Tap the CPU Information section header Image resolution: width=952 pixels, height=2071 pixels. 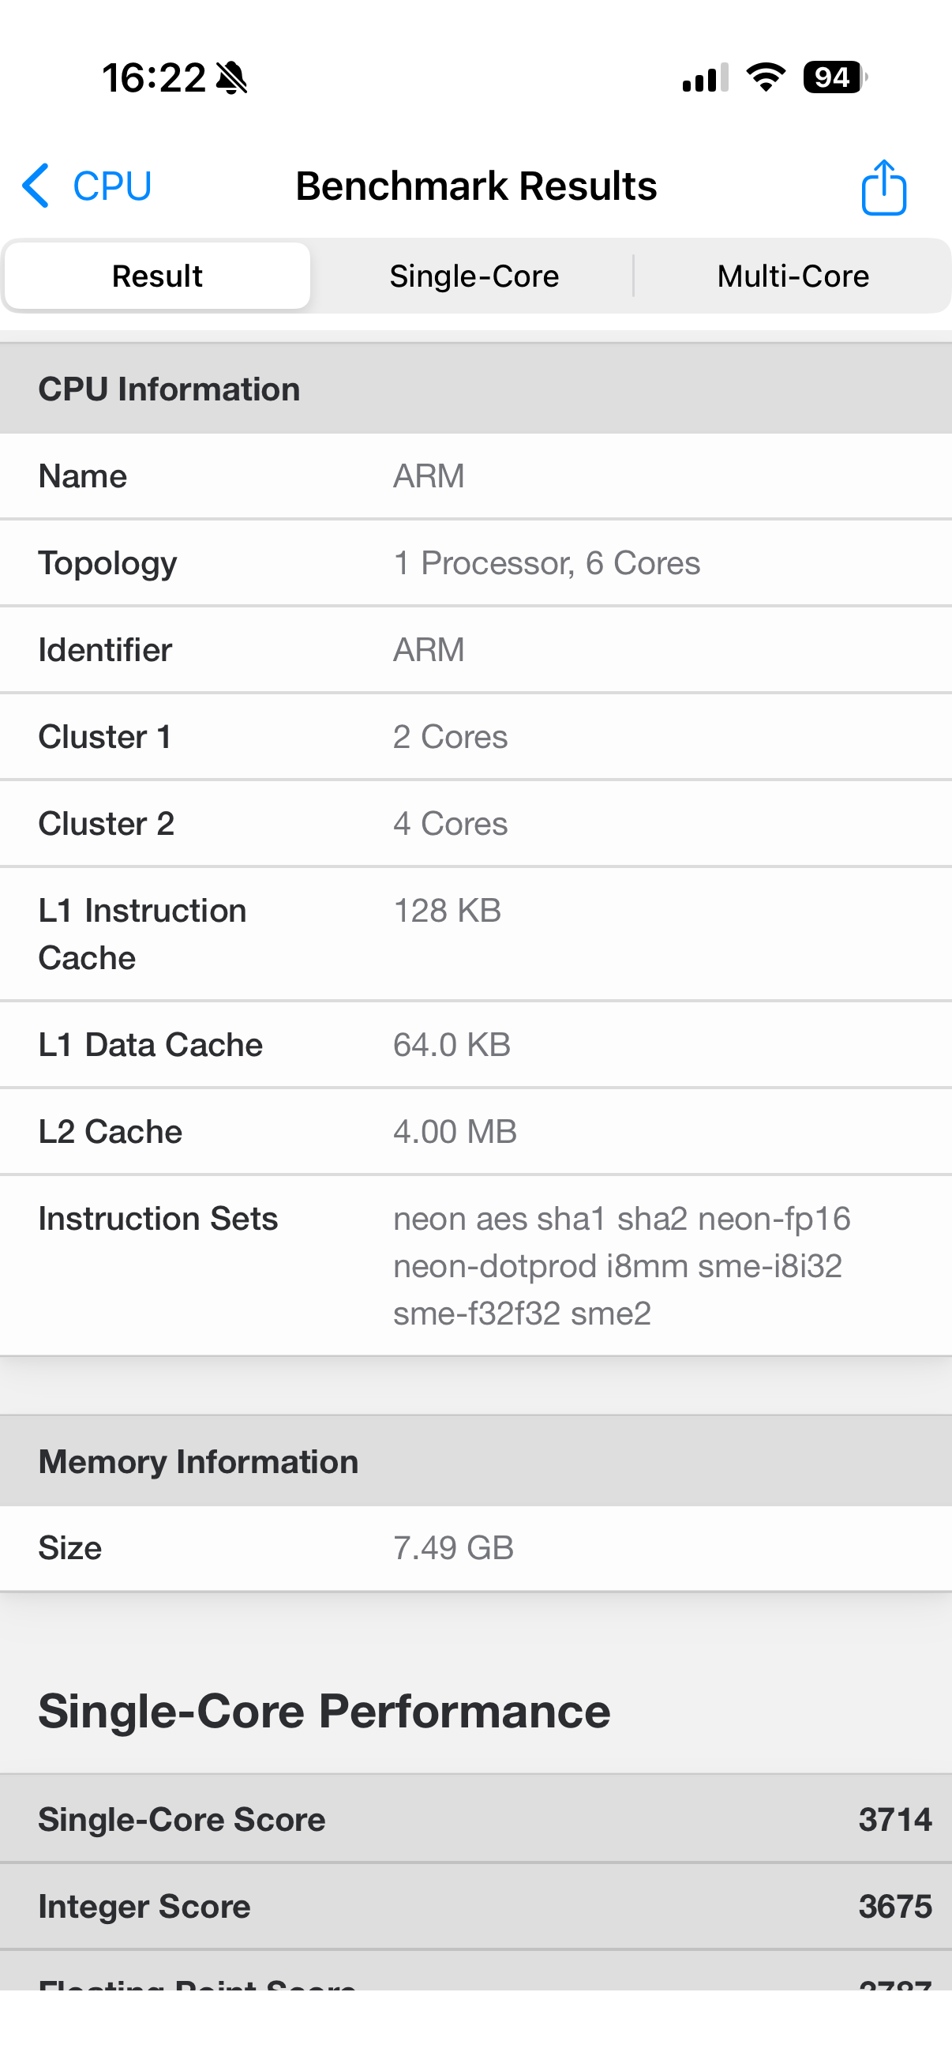tap(475, 389)
